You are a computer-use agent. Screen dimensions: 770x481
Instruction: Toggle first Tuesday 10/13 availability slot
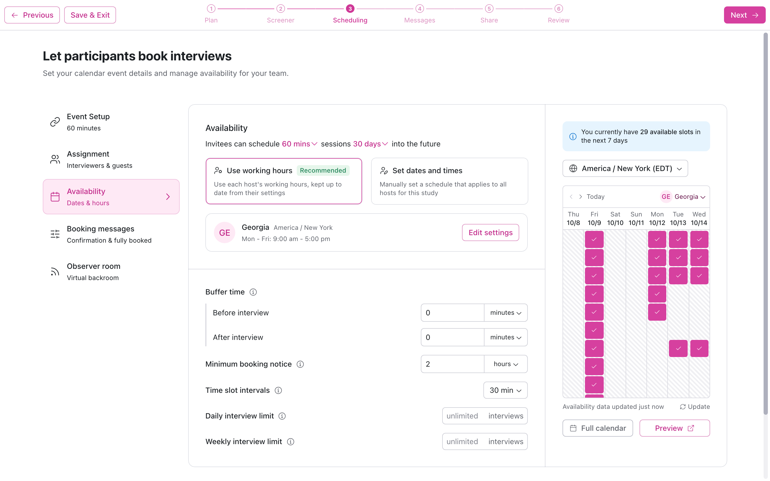[678, 239]
